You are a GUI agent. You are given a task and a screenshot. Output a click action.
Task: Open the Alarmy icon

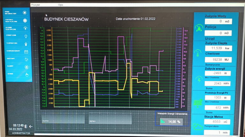(x=26, y=67)
